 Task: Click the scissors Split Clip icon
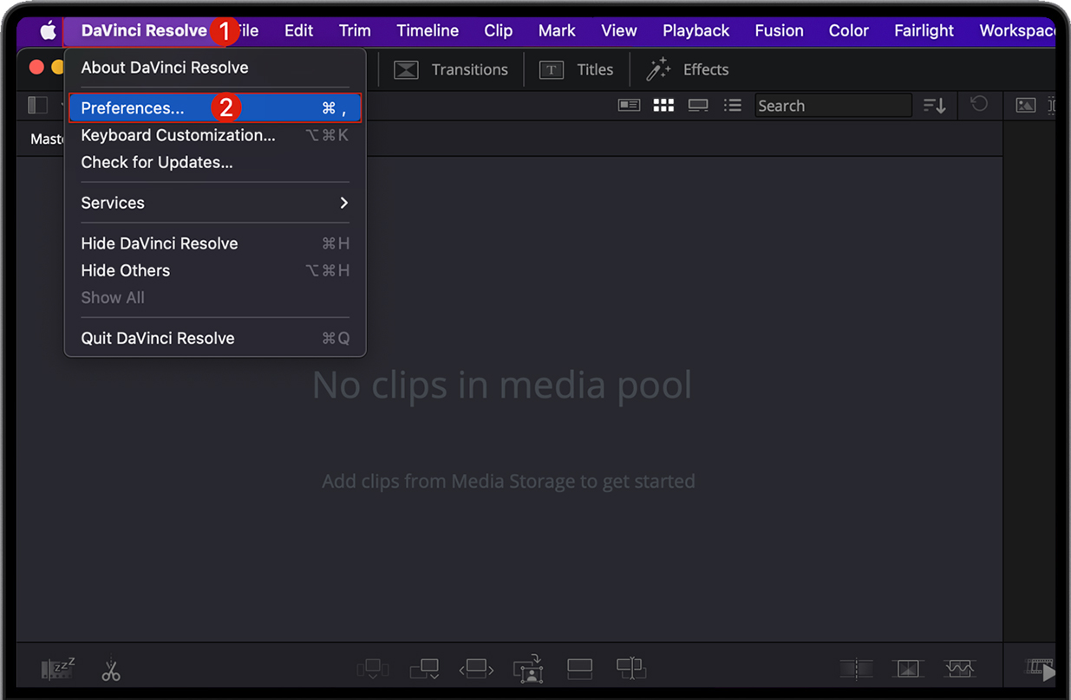click(111, 669)
